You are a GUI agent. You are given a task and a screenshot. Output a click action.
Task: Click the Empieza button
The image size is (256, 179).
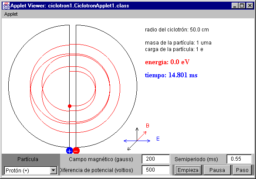tap(188, 170)
